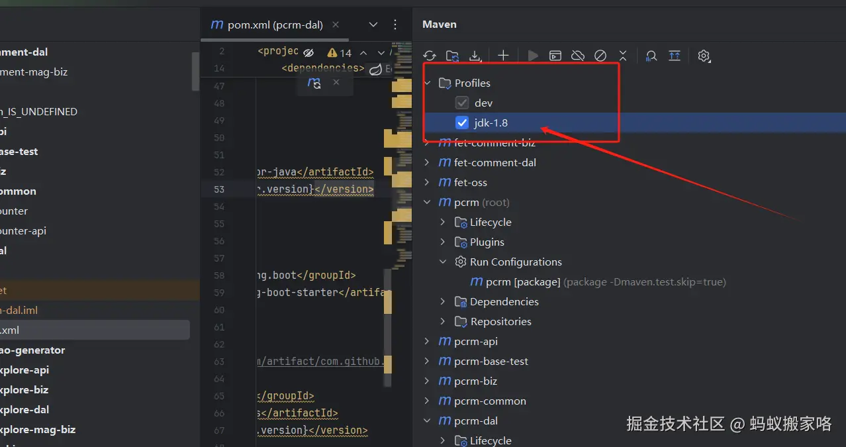Open the -dal.iml file in project tree
The height and width of the screenshot is (447, 846).
pyautogui.click(x=19, y=310)
